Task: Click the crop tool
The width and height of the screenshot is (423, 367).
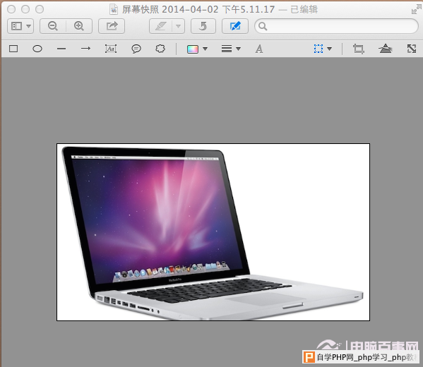Action: tap(359, 49)
